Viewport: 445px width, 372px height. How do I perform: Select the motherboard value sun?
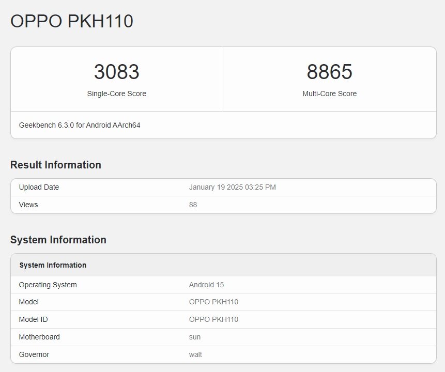195,337
